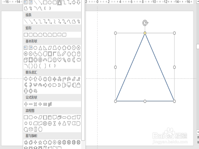Pick the left arrow in 箭头总汇
Image resolution: width=199 pixels, height=149 pixels.
[x=31, y=79]
